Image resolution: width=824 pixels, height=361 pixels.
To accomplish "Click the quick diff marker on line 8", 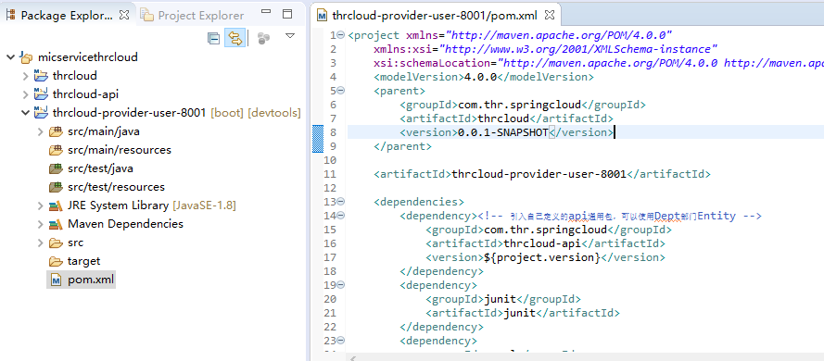I will click(318, 139).
